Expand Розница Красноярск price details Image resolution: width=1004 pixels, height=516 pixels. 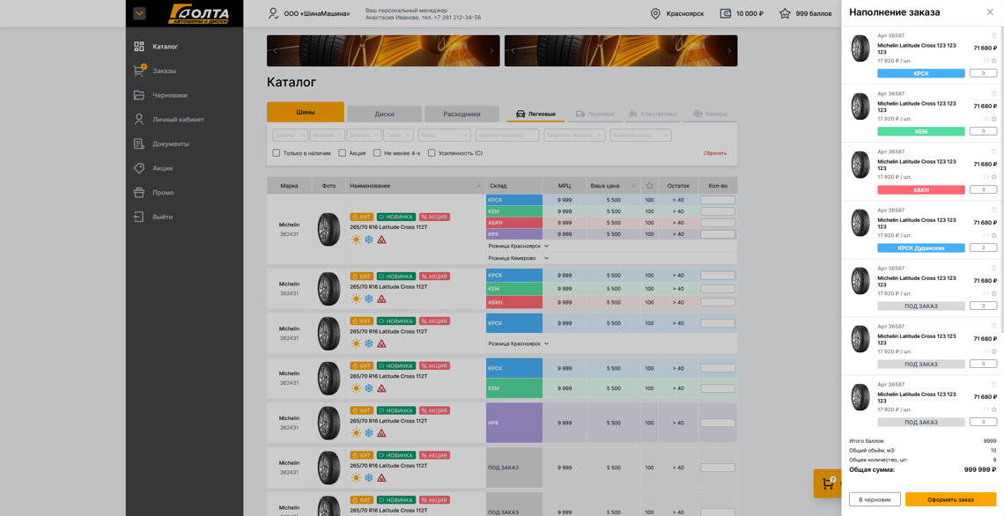pos(516,245)
